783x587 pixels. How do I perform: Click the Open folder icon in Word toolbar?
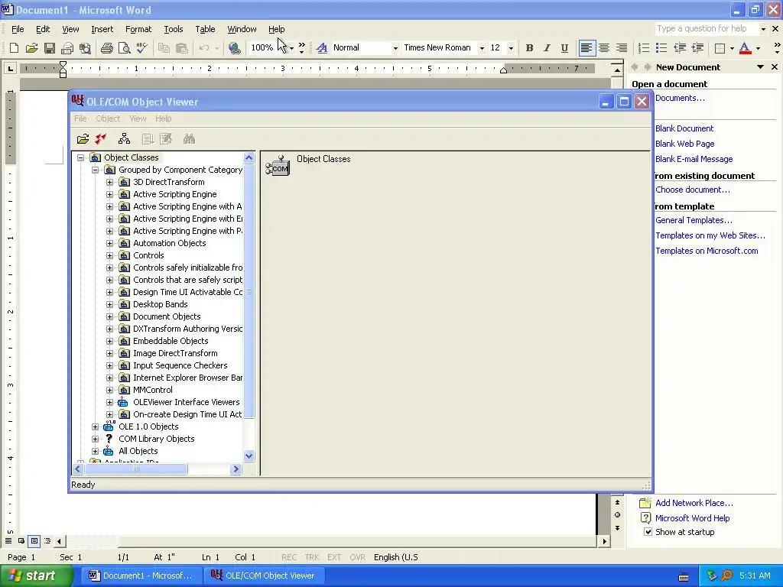pos(31,48)
